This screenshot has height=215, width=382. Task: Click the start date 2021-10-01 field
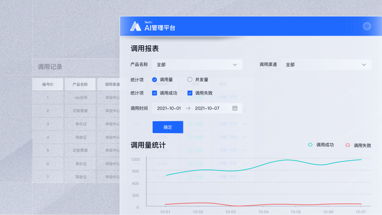[x=169, y=108]
